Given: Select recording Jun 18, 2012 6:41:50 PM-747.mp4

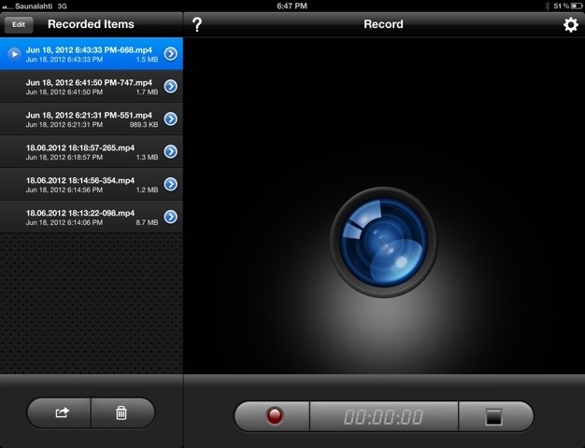Looking at the screenshot, I should pos(92,87).
